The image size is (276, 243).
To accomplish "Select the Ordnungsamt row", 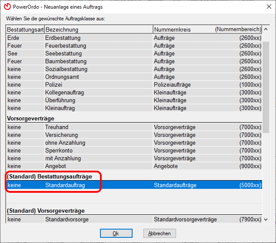I will (134, 77).
